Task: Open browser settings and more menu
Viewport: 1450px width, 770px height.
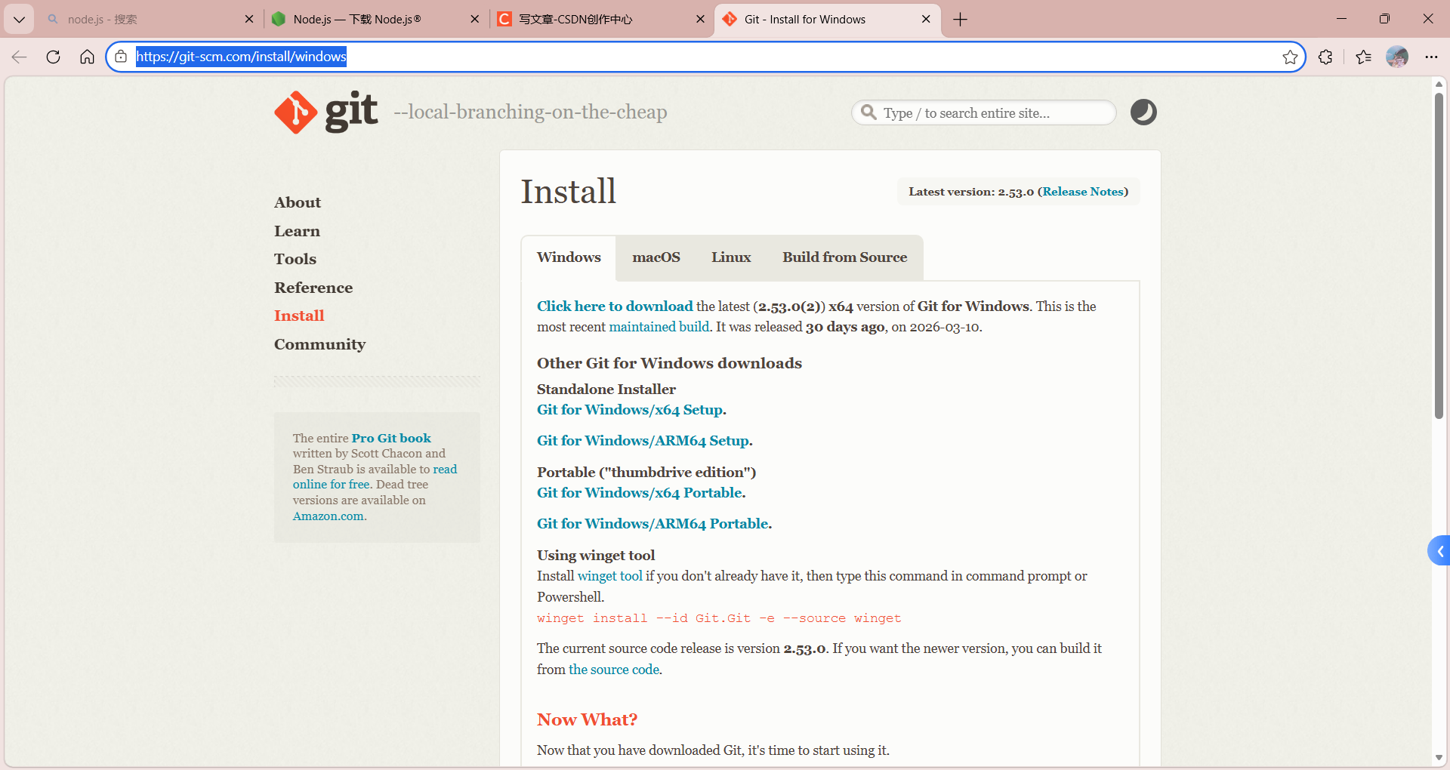Action: (1431, 57)
